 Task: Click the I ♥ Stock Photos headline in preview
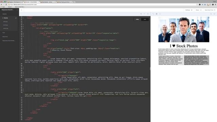(x=184, y=46)
